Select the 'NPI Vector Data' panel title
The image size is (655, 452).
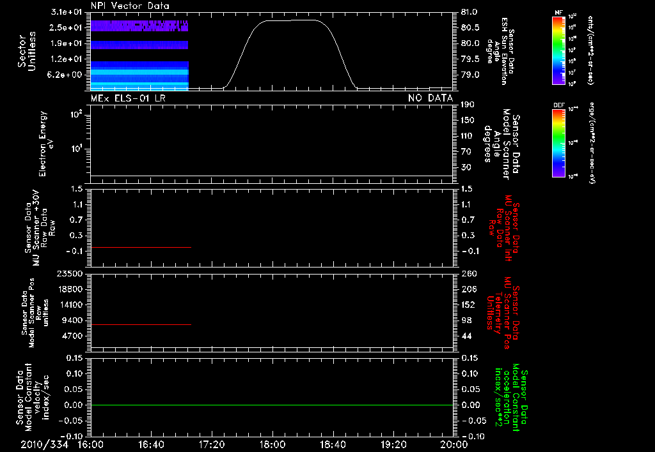tap(130, 6)
